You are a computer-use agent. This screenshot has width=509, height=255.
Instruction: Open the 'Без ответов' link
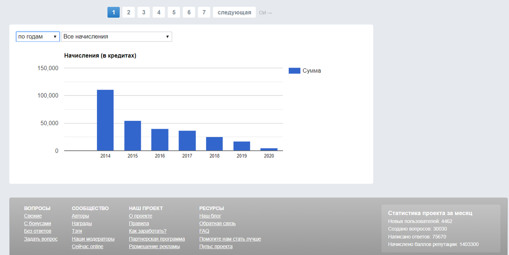(x=38, y=231)
